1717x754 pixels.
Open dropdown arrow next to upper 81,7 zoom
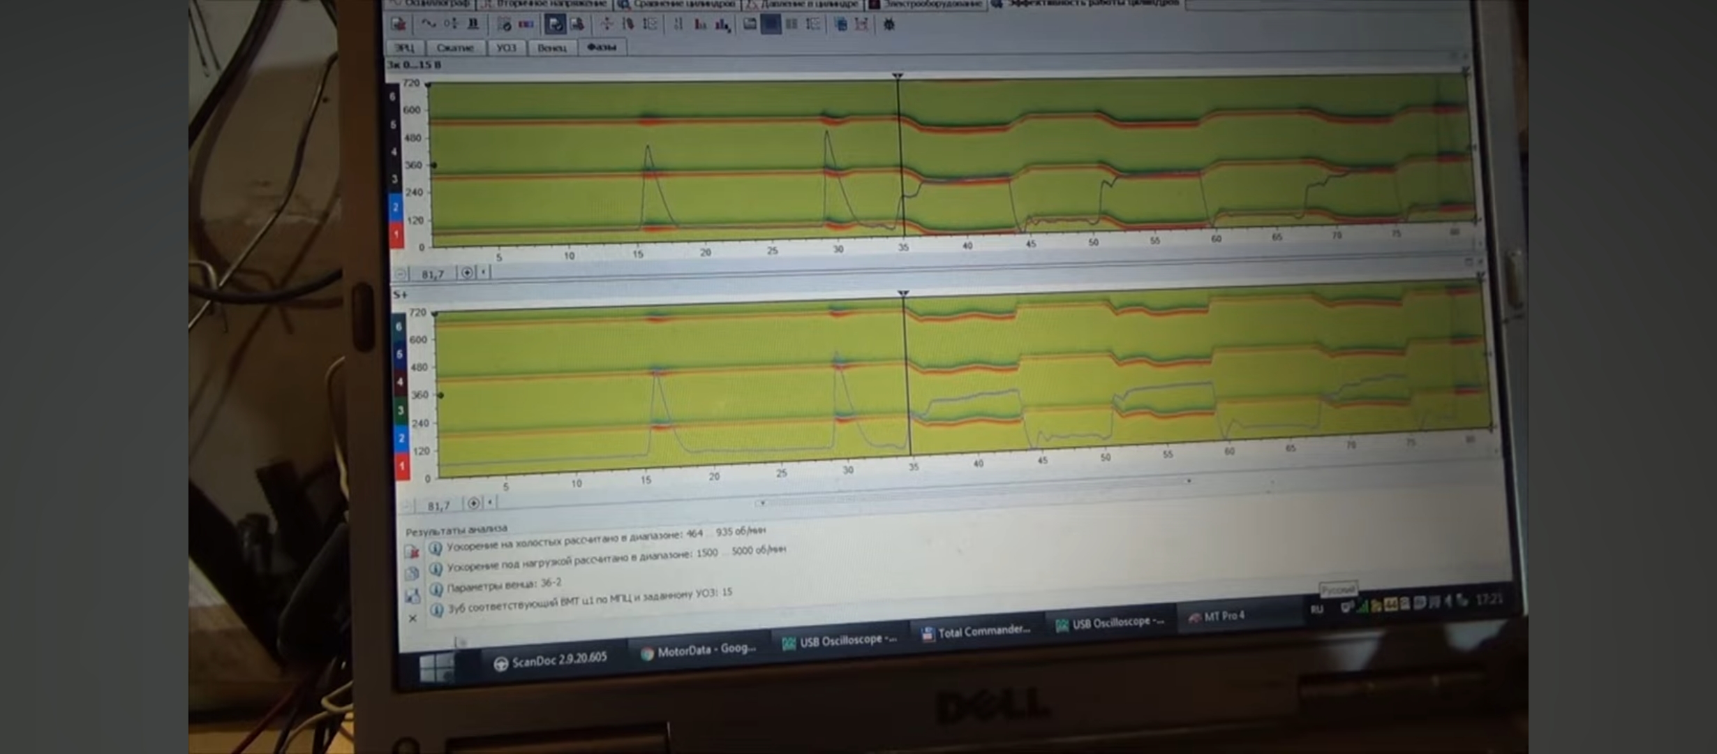tap(484, 272)
